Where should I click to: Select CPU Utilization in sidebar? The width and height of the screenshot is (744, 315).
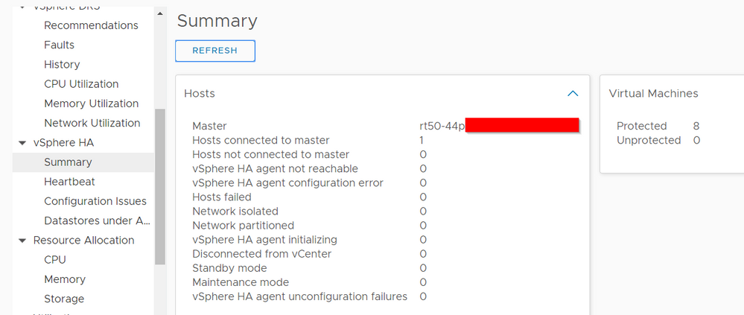tap(81, 84)
